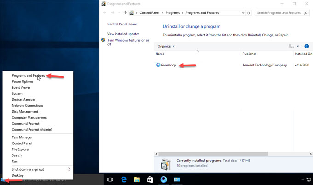Launch Command Prompt from the menu

click(x=26, y=123)
